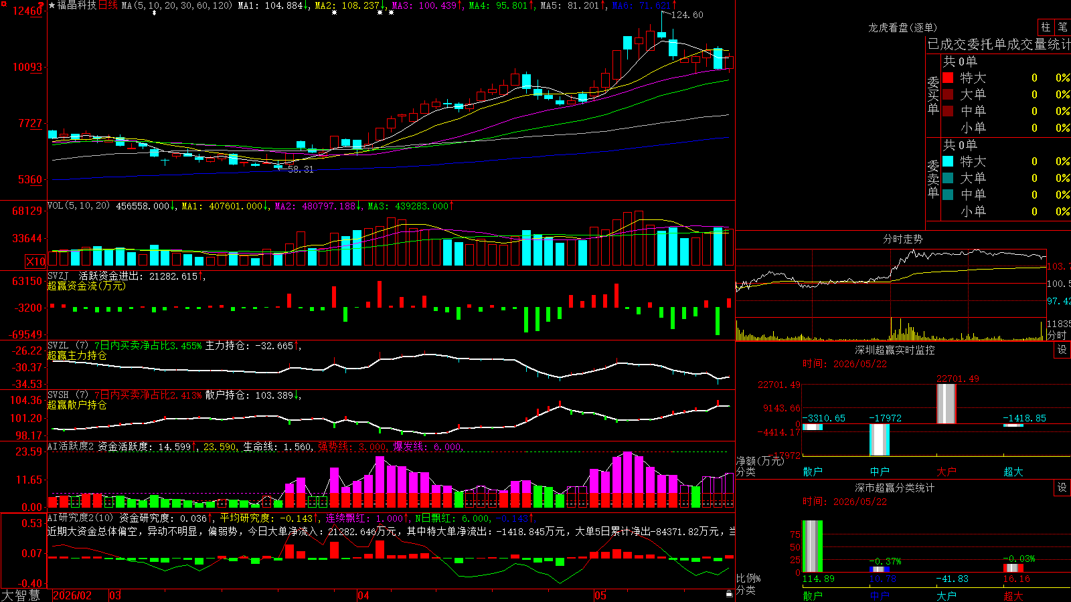
Task: Click the 16.16 超大 ratio value
Action: 1017,579
